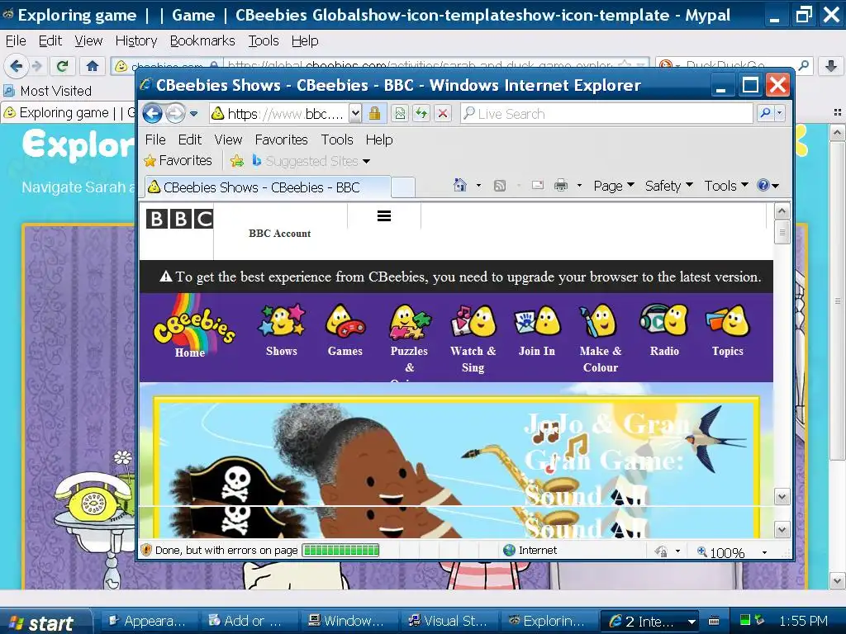Click the RSS feeds icon
Image resolution: width=846 pixels, height=634 pixels.
coord(500,186)
